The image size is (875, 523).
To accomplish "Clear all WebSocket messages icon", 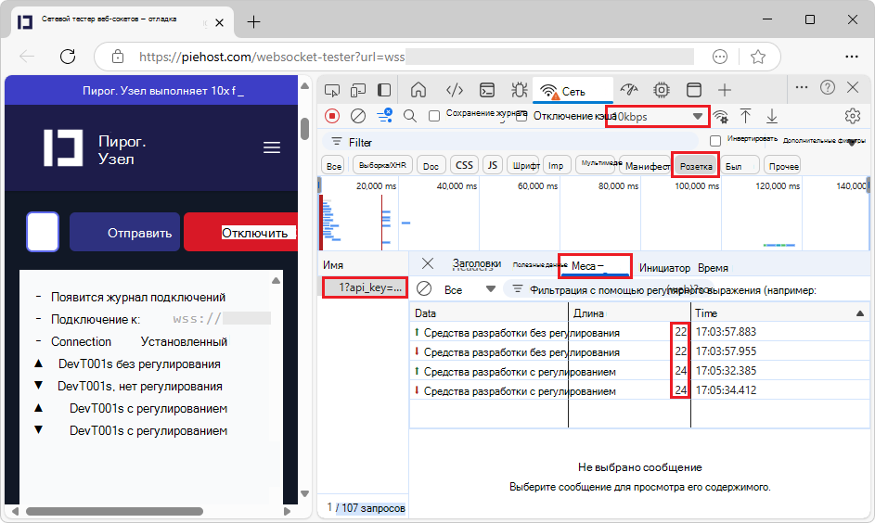I will [424, 288].
